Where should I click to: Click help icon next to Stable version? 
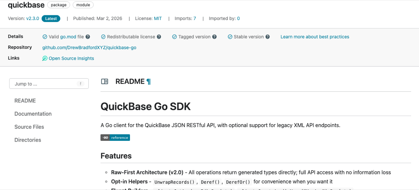point(267,37)
